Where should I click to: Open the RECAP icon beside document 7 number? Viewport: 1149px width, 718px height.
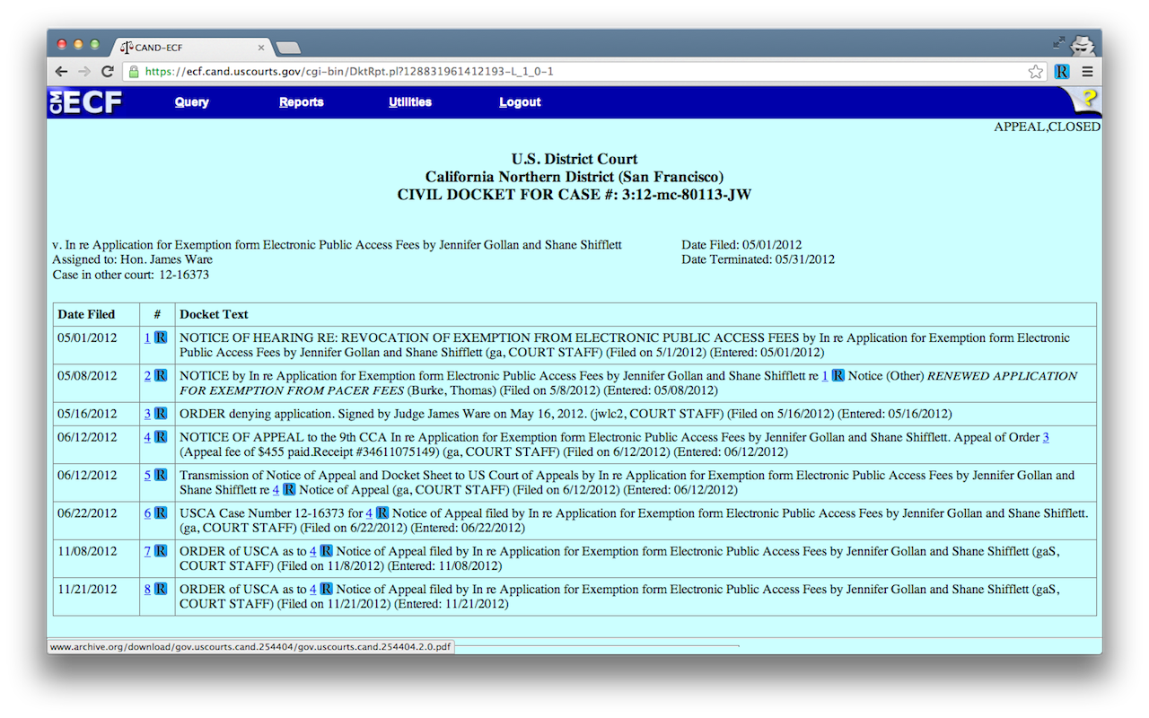coord(161,551)
